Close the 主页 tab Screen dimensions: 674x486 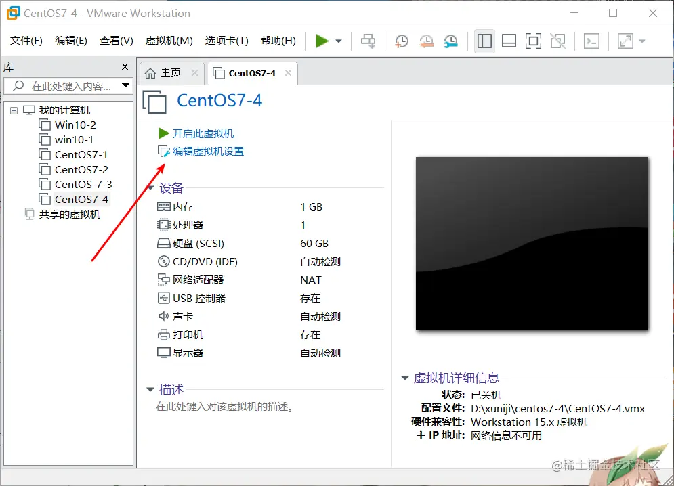[x=194, y=73]
